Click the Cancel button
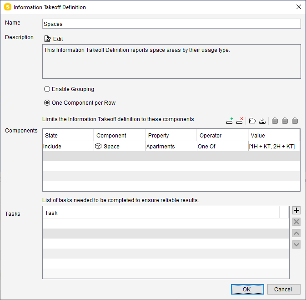Screen dimensions: 306x300 [x=284, y=289]
